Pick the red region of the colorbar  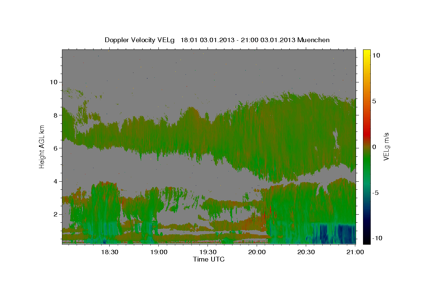366,135
